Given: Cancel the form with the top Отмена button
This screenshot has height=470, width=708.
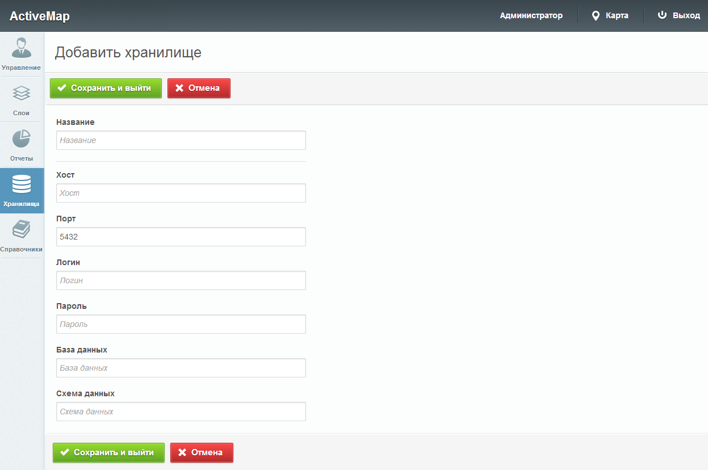Looking at the screenshot, I should pyautogui.click(x=199, y=88).
